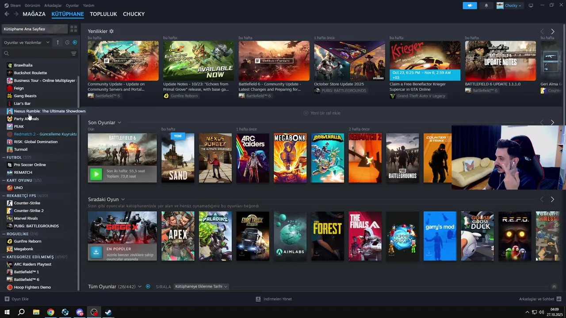Open Steam from the taskbar
The height and width of the screenshot is (318, 566).
coord(108,312)
